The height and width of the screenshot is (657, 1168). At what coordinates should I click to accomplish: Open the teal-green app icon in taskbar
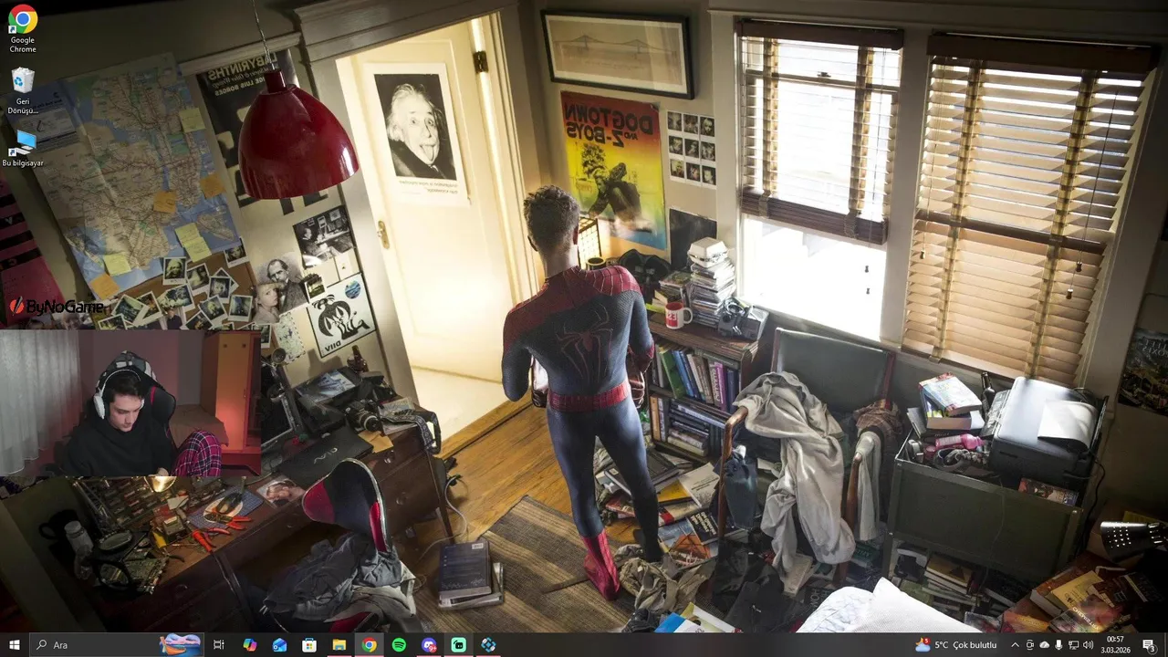pyautogui.click(x=459, y=645)
